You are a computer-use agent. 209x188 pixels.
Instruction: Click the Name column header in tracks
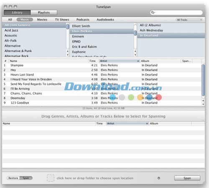point(48,61)
